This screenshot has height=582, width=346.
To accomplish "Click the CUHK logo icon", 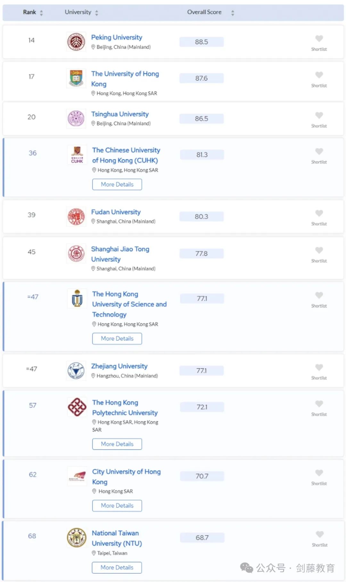I will [77, 155].
